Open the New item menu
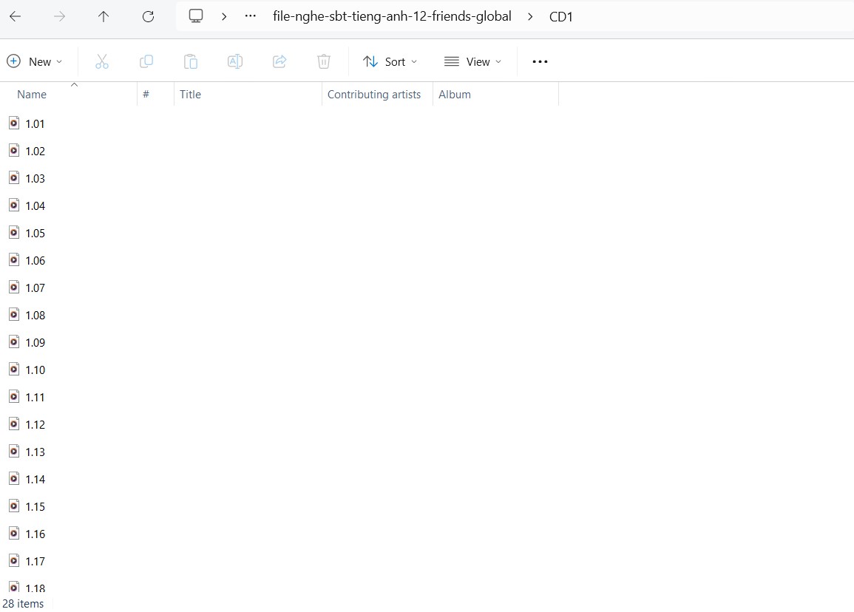The width and height of the screenshot is (854, 612). pyautogui.click(x=34, y=61)
